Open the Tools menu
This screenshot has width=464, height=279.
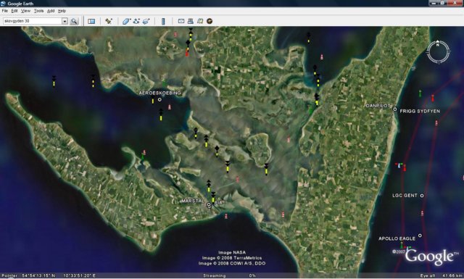point(38,11)
